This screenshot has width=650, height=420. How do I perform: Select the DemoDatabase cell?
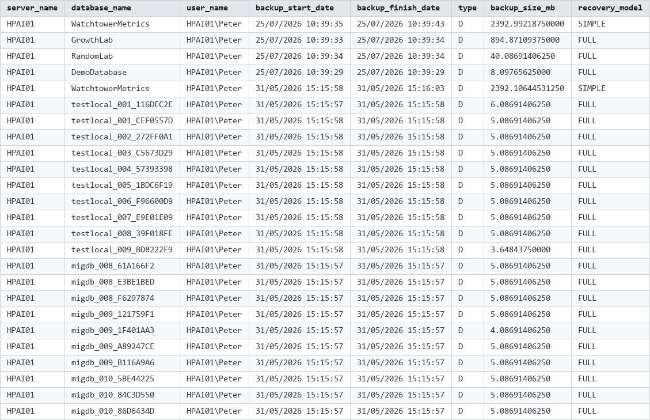tap(122, 73)
